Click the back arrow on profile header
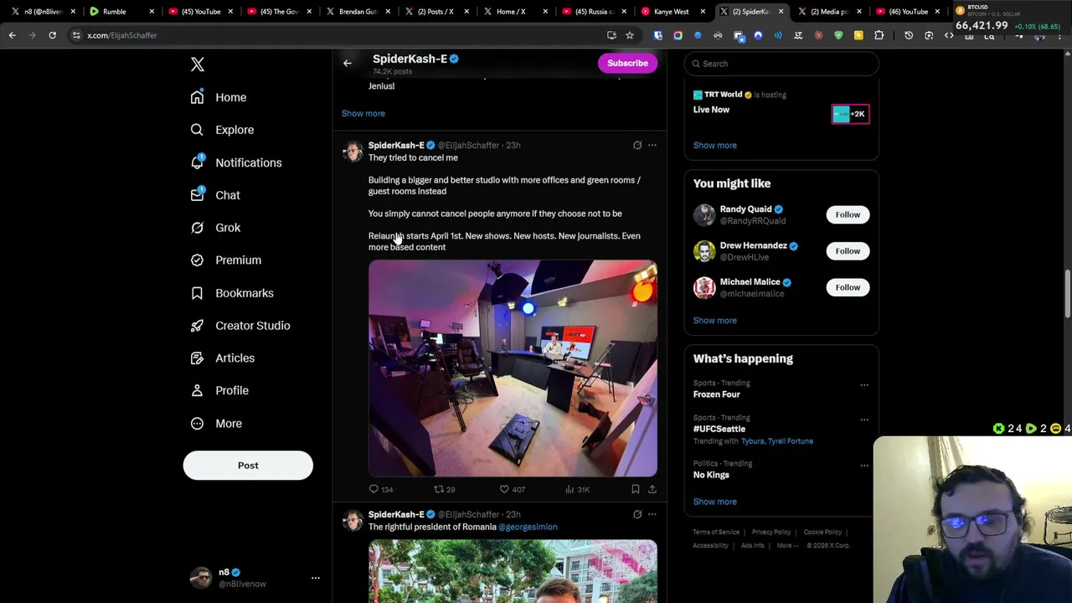The image size is (1072, 603). pos(348,63)
